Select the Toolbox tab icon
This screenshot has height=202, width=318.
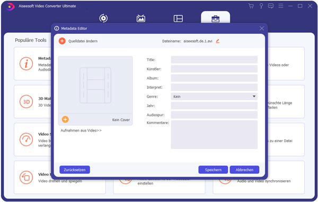click(x=215, y=19)
